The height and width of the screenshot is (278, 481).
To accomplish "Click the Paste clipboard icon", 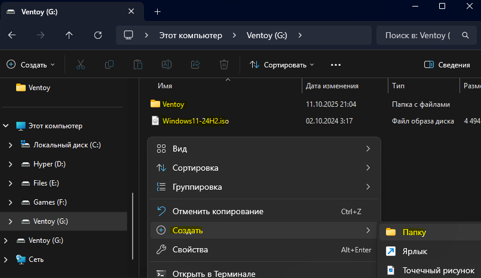I will (138, 64).
